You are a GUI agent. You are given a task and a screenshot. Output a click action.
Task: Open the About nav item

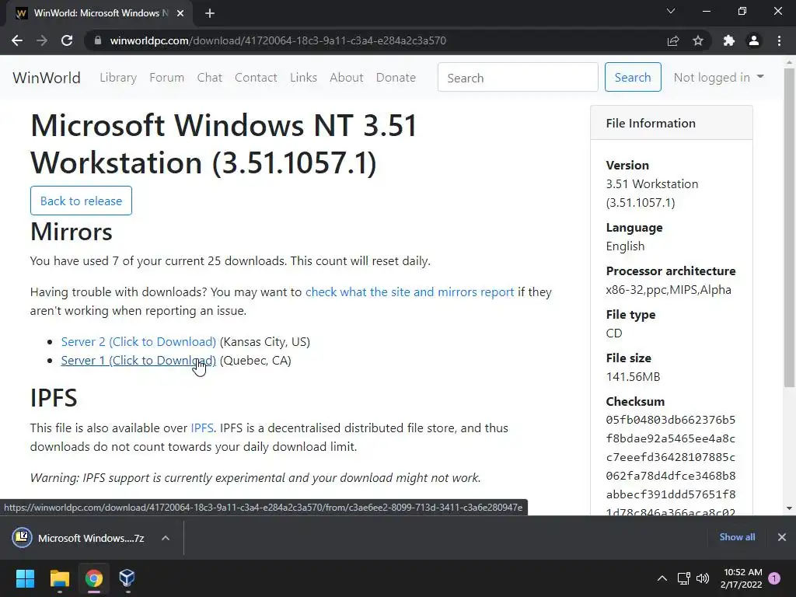point(346,78)
